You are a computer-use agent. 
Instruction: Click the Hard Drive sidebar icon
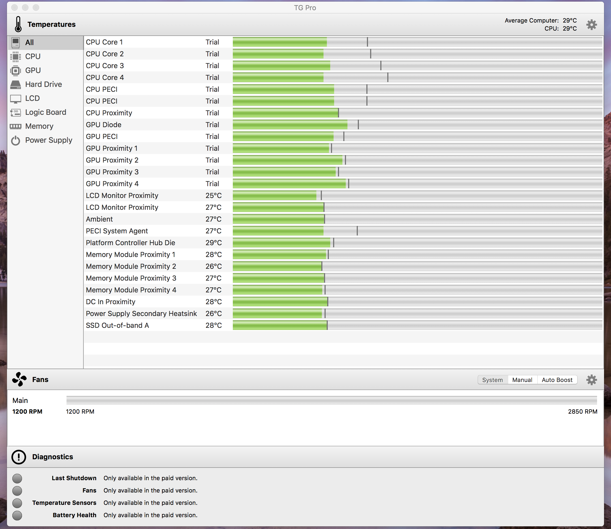click(15, 85)
